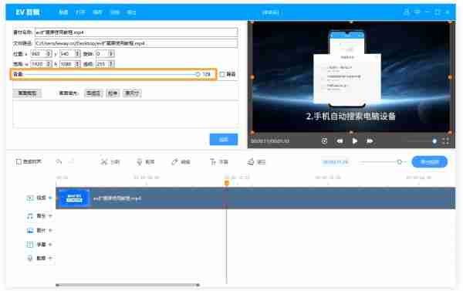
Task: Click the opacity 255 spinner arrows
Action: coord(111,64)
